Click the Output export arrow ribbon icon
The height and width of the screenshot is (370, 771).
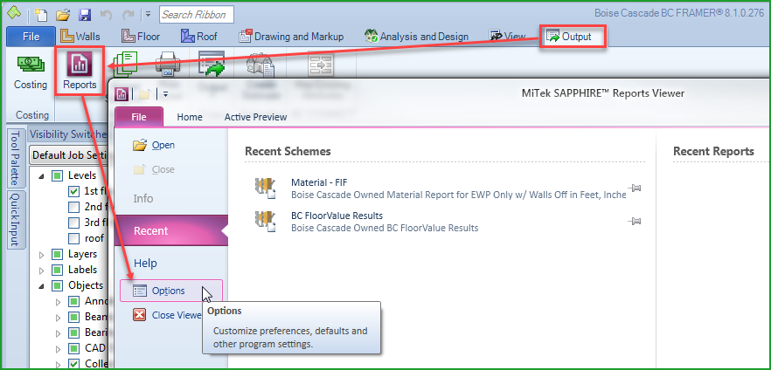coord(212,65)
